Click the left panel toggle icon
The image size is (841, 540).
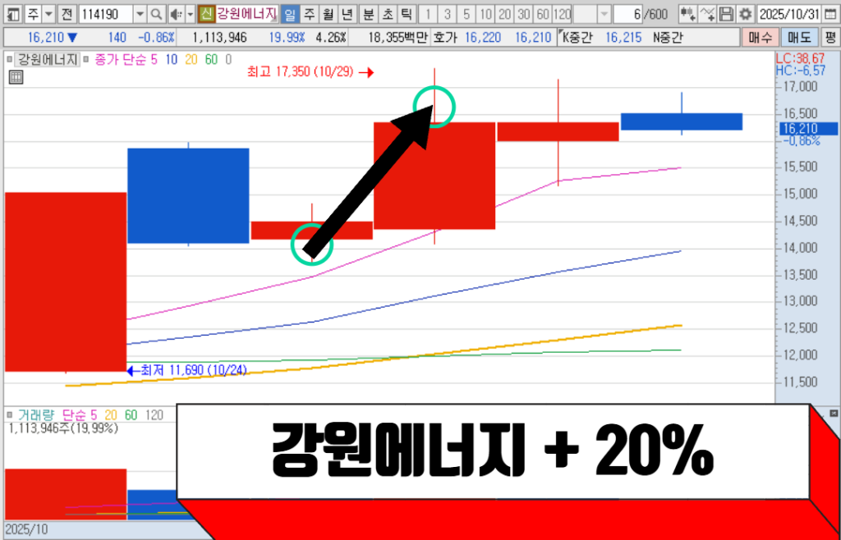[11, 14]
